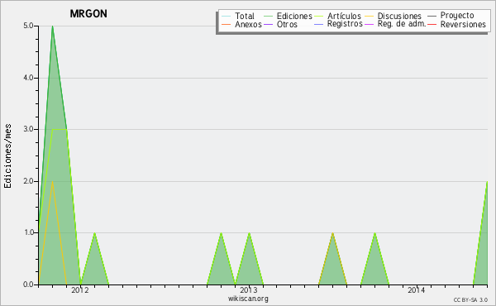Click the peak at 5.0 editions
496x306 pixels.
pos(53,26)
